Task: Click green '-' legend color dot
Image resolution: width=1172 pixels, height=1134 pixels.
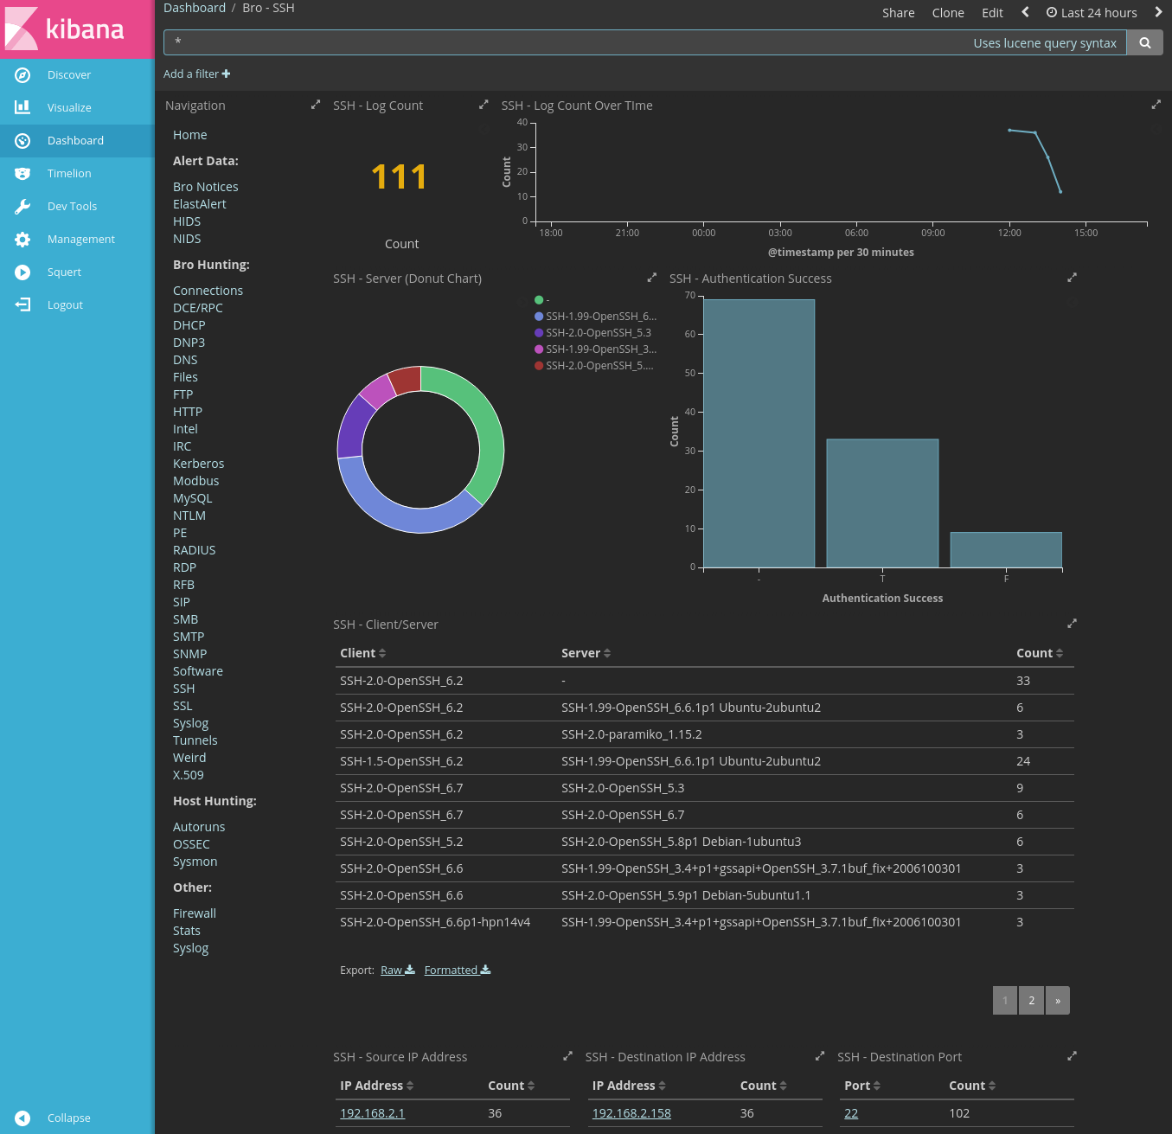Action: point(539,300)
